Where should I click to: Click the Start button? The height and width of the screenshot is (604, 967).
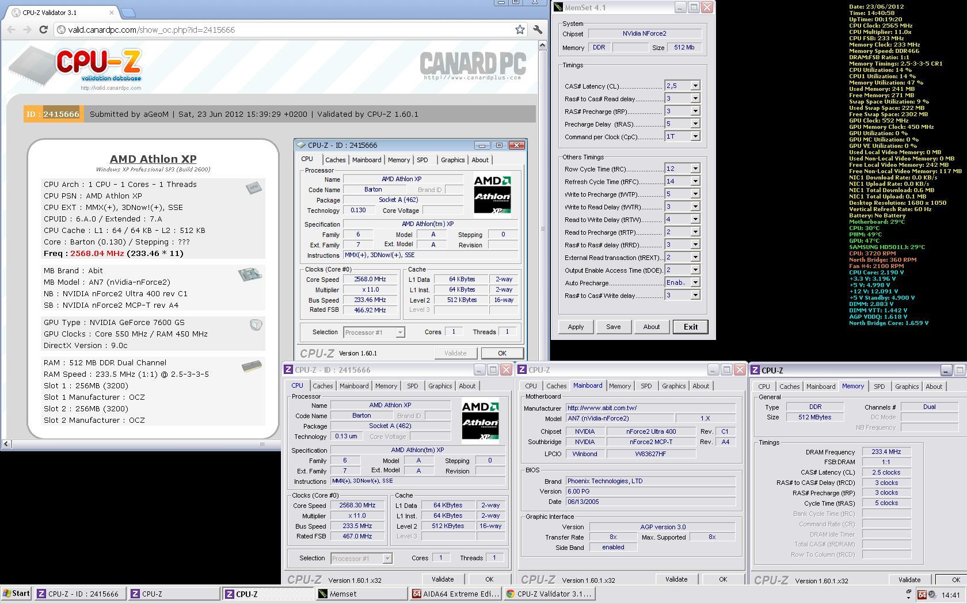point(16,594)
